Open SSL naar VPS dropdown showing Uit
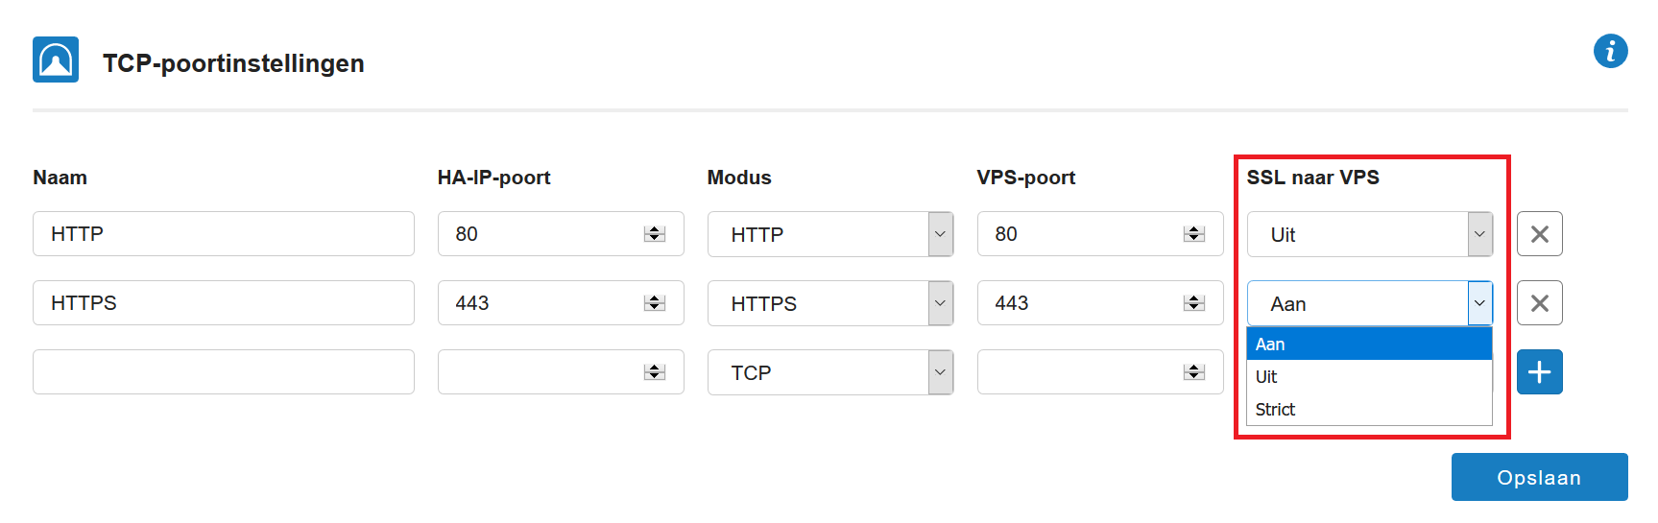 click(x=1369, y=234)
